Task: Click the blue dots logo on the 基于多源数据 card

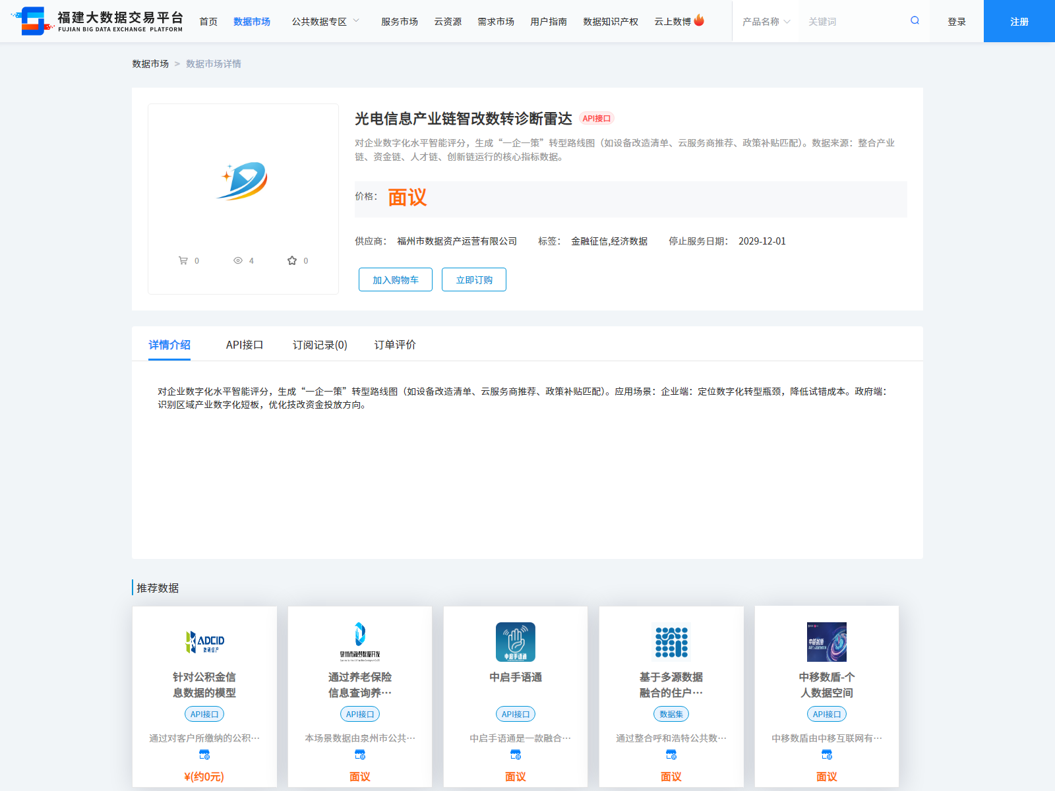Action: point(671,642)
